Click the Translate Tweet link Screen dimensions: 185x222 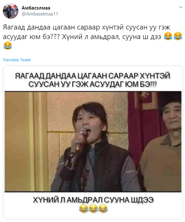pos(17,60)
